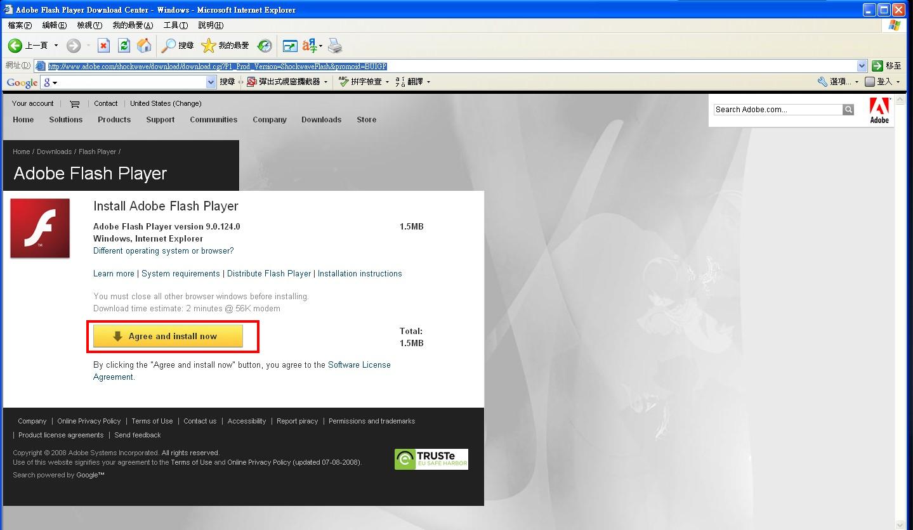Click Your account link
This screenshot has width=913, height=530.
tap(32, 104)
